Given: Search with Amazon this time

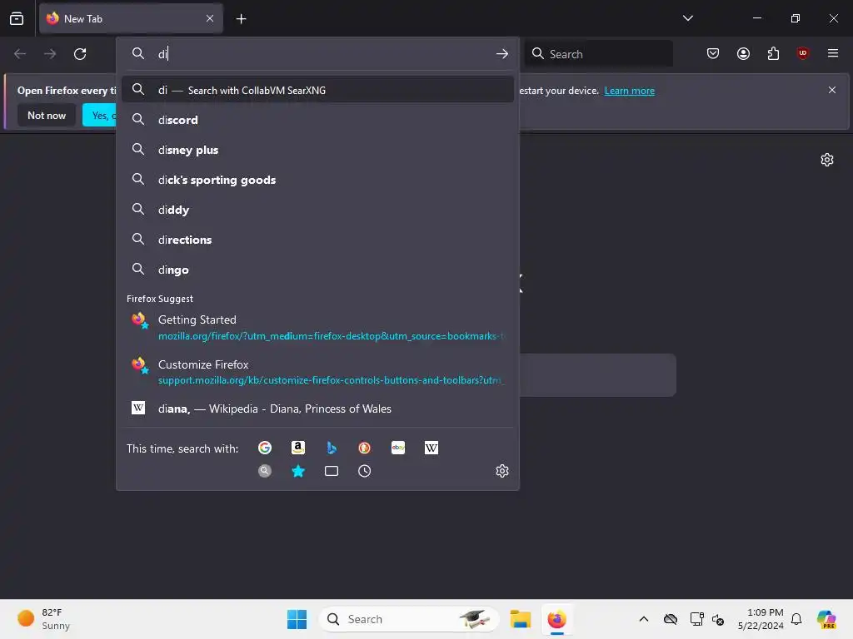Looking at the screenshot, I should pos(298,448).
